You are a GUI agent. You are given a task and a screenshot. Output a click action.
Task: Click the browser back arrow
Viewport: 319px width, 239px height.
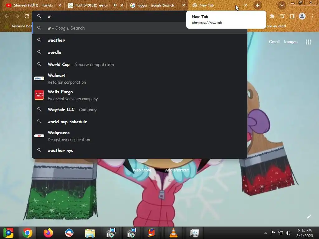pyautogui.click(x=7, y=16)
